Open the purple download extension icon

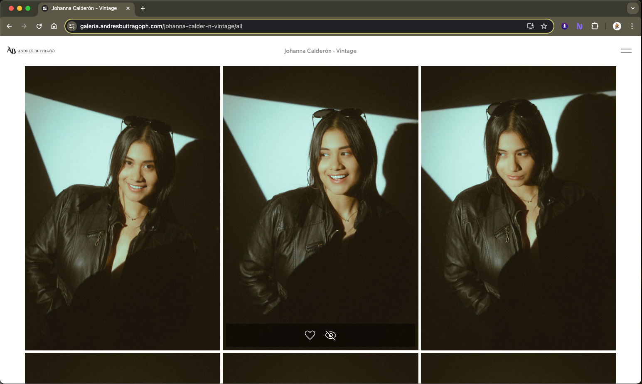pyautogui.click(x=565, y=26)
